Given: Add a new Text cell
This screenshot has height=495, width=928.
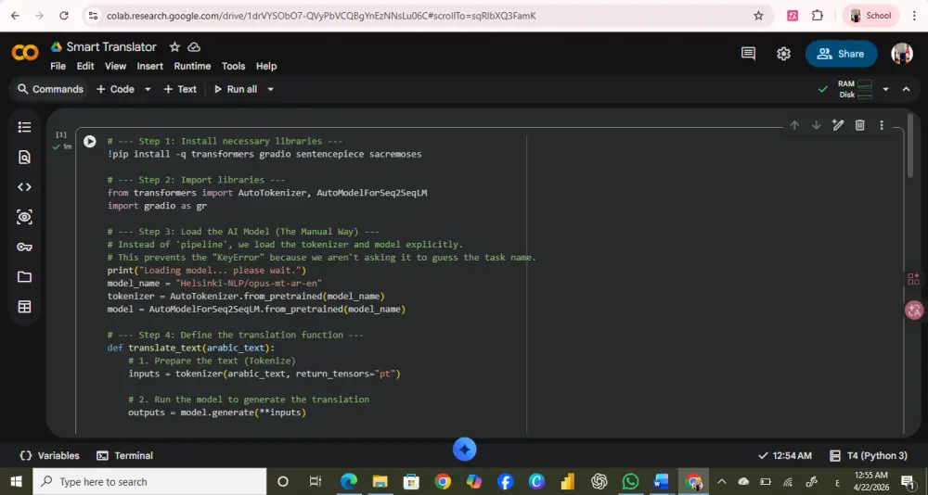Looking at the screenshot, I should (180, 89).
